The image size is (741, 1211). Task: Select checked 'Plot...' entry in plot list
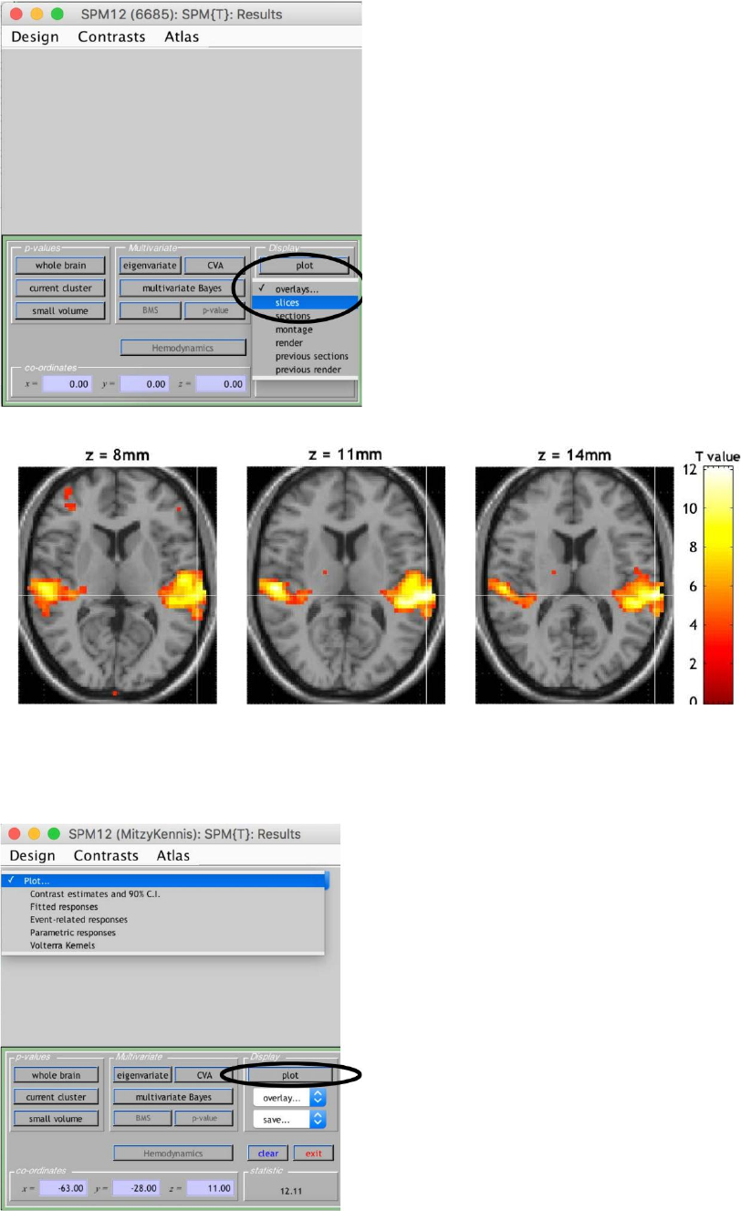[x=164, y=881]
